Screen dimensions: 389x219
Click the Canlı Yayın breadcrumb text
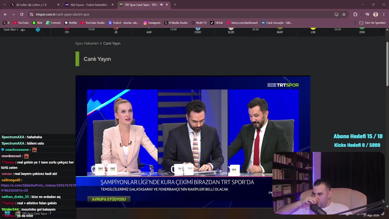112,43
